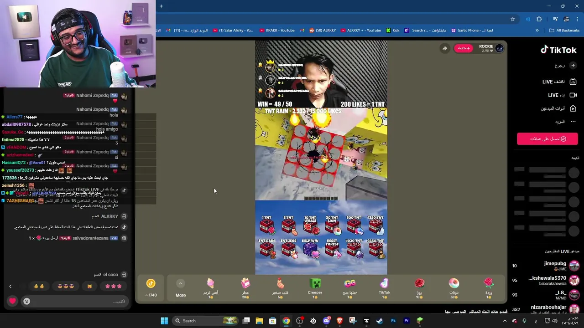Send the روزا red rose gift

tap(419, 288)
